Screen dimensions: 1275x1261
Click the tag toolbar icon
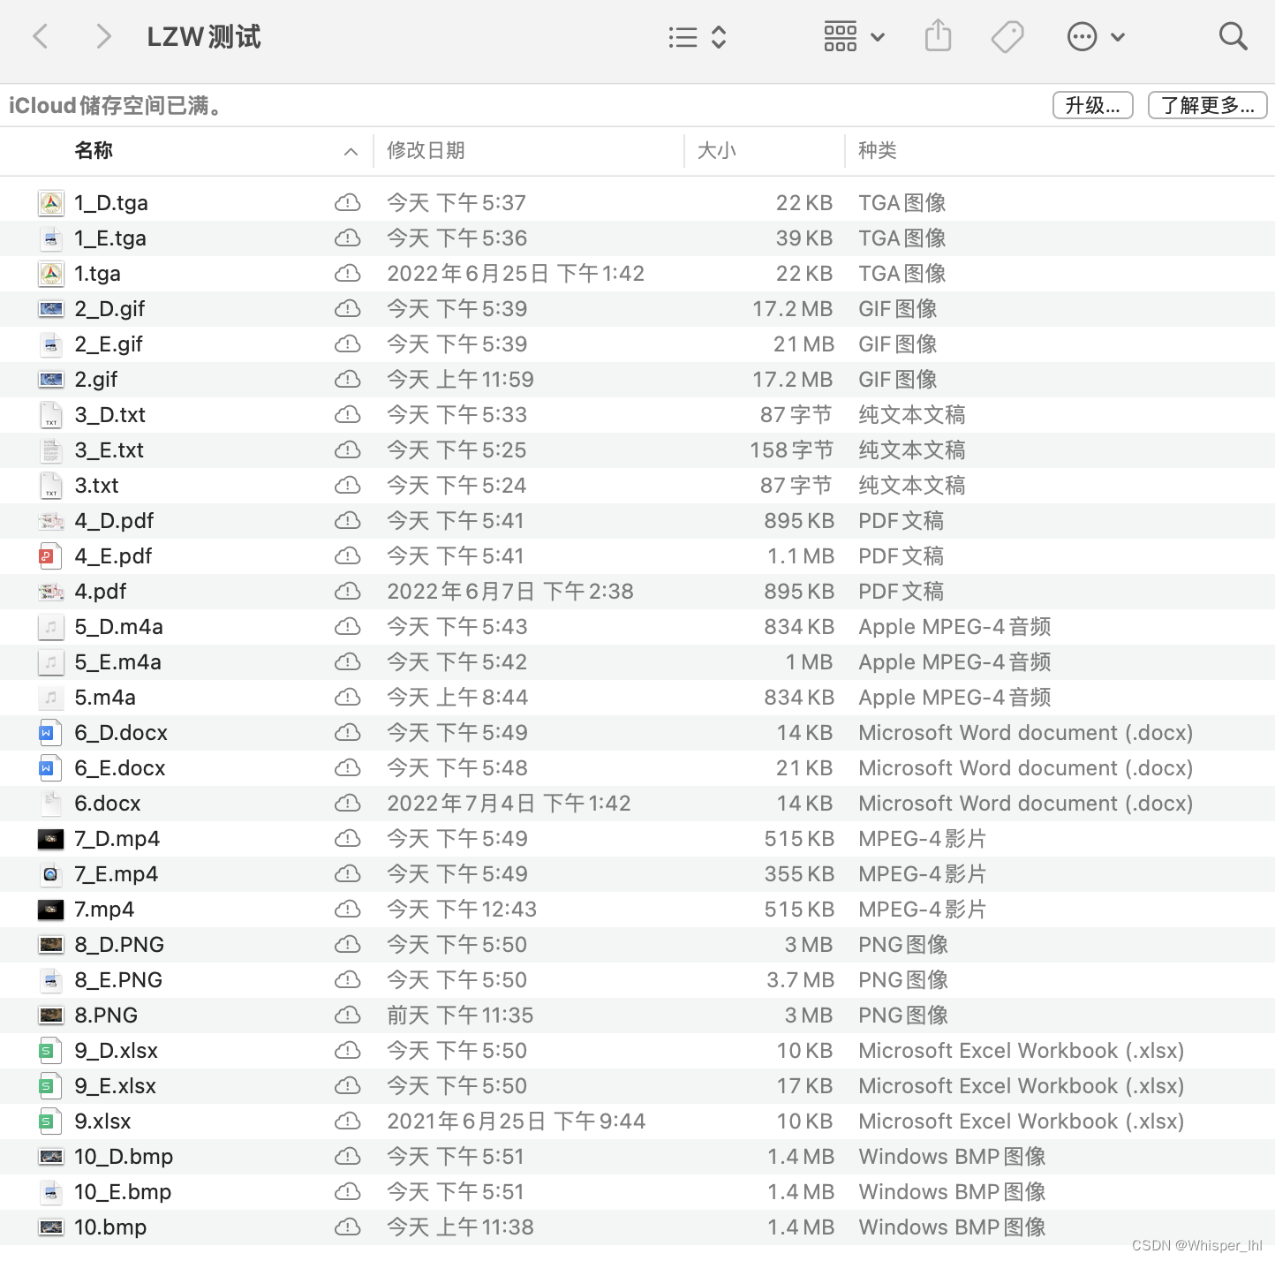pos(1007,37)
